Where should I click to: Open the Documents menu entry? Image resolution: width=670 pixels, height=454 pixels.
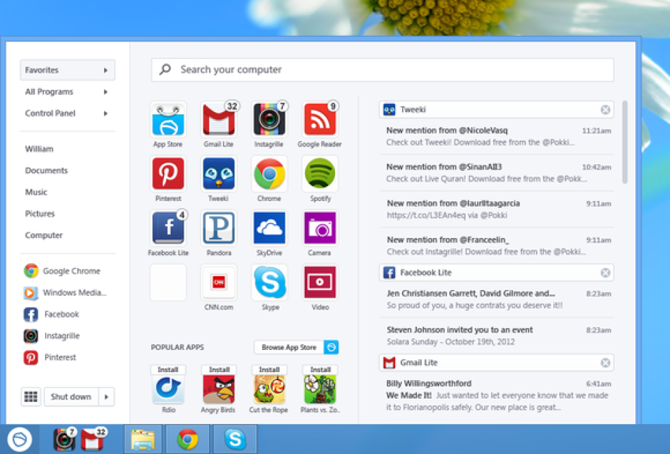(x=46, y=170)
